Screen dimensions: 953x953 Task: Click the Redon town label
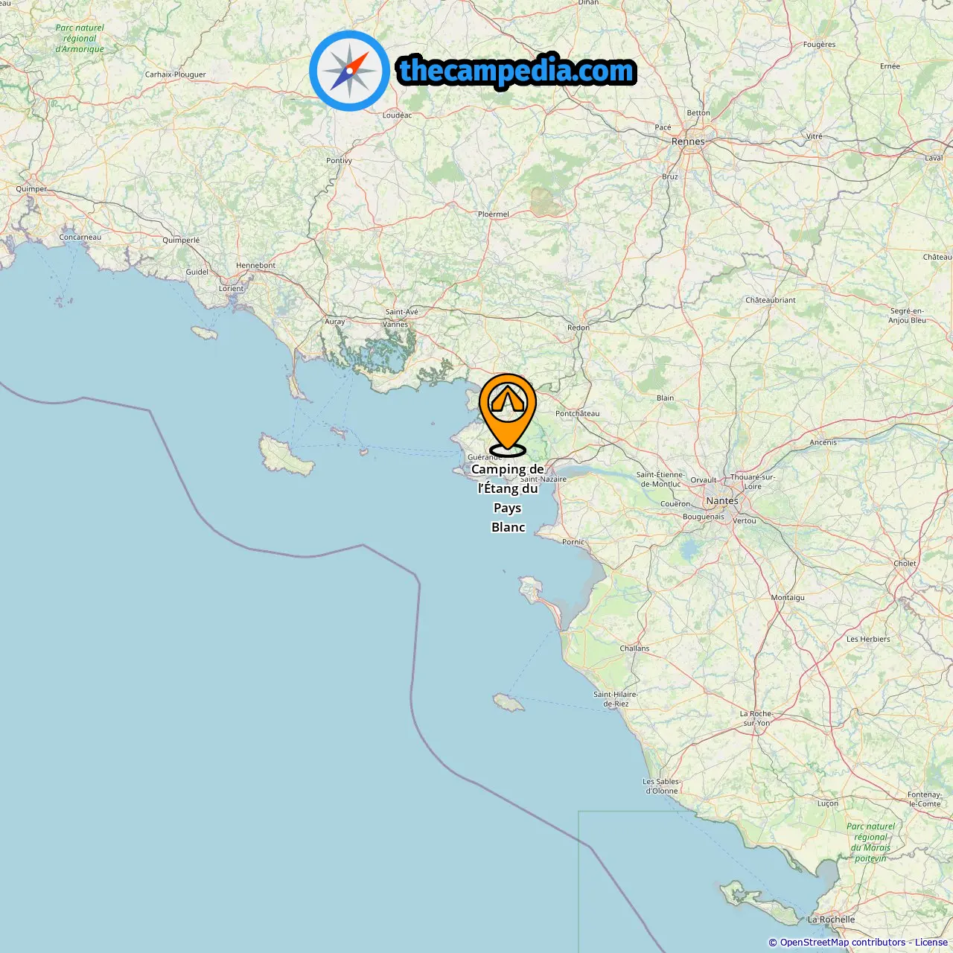point(579,328)
